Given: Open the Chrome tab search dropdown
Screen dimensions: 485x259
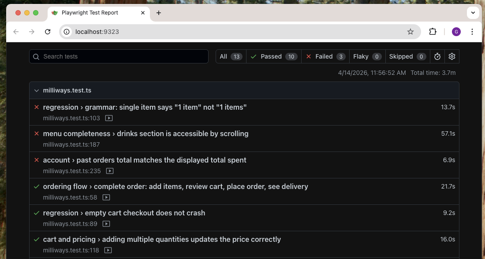Looking at the screenshot, I should (x=473, y=13).
